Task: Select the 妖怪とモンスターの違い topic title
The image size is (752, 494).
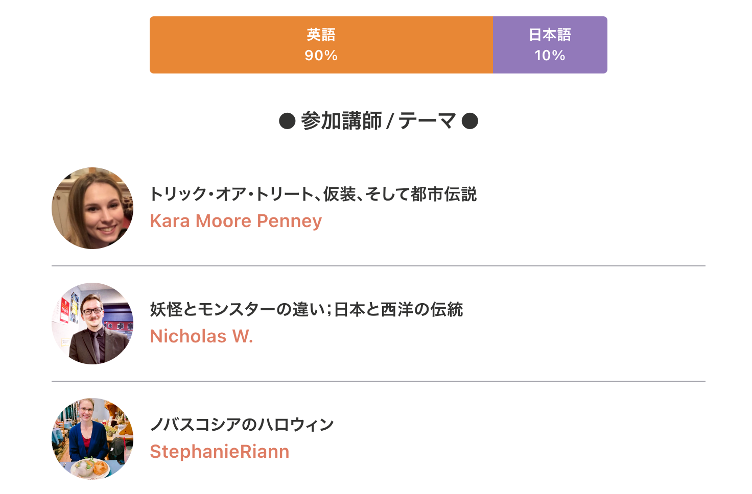Action: (306, 309)
